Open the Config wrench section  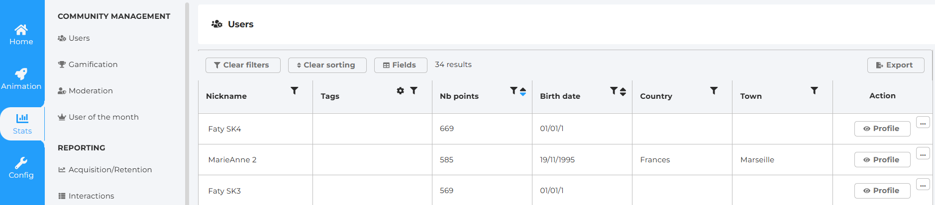coord(21,168)
